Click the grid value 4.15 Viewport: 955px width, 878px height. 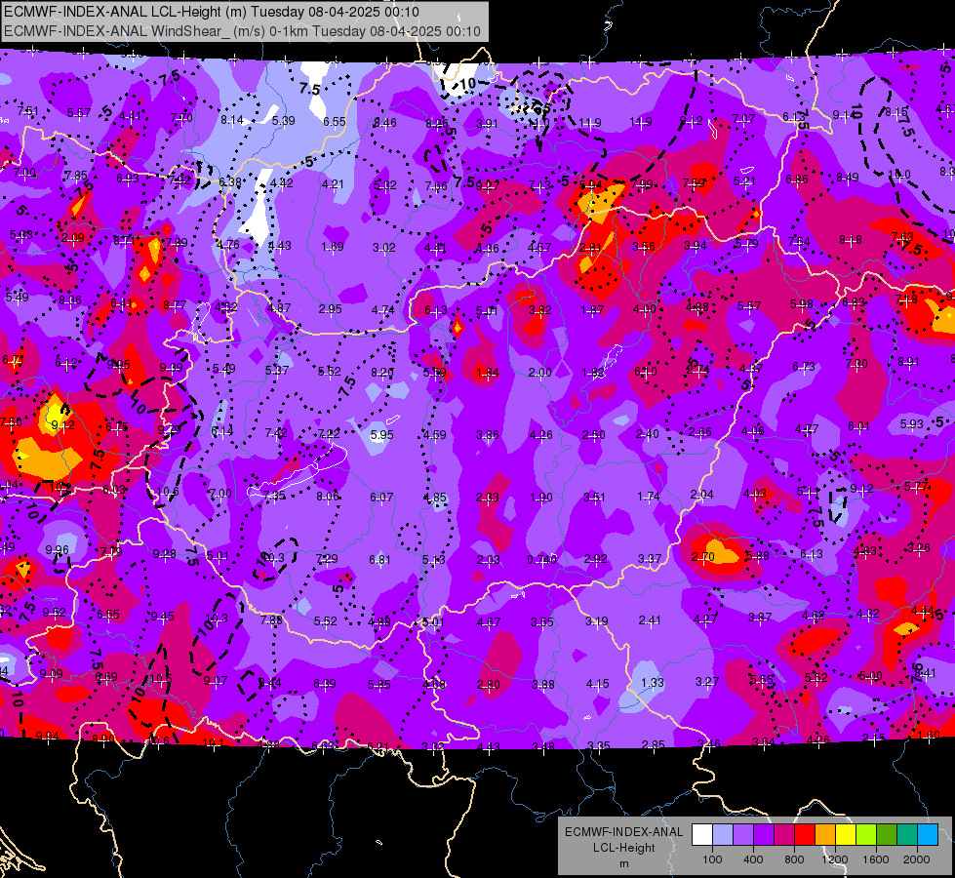pyautogui.click(x=597, y=684)
